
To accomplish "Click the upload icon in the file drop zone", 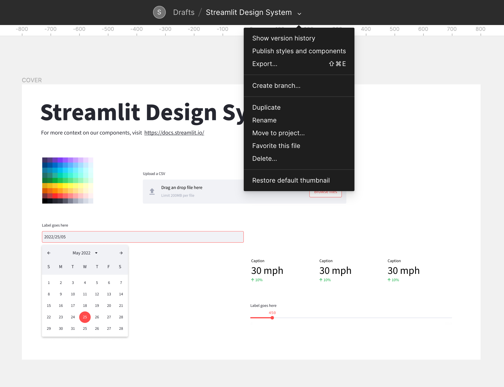I will [x=152, y=191].
